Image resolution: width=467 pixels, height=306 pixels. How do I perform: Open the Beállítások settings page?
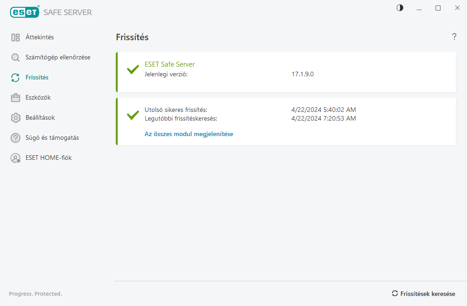(x=40, y=118)
